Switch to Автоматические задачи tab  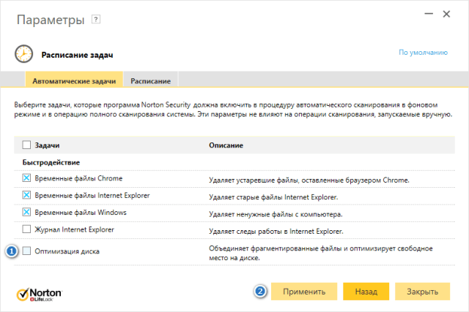pyautogui.click(x=73, y=80)
